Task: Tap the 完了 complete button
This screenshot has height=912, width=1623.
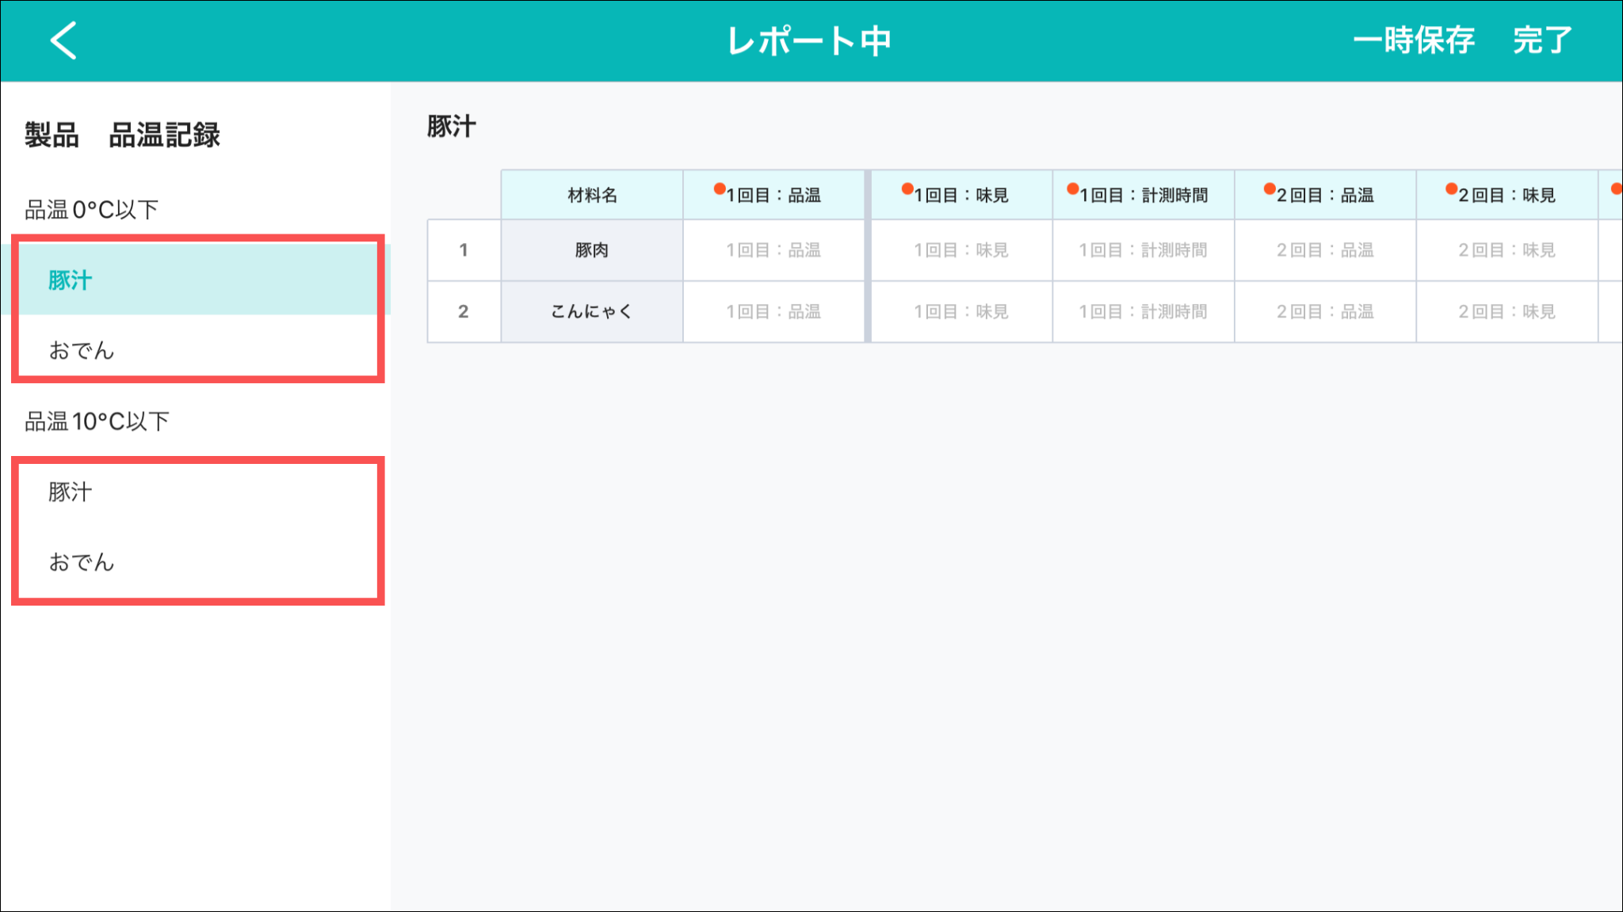Action: (x=1541, y=40)
